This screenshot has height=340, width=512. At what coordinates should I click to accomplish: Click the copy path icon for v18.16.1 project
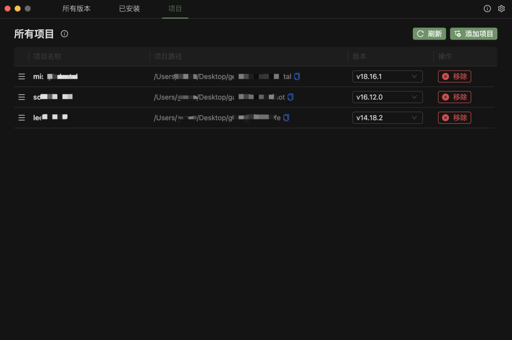point(297,76)
